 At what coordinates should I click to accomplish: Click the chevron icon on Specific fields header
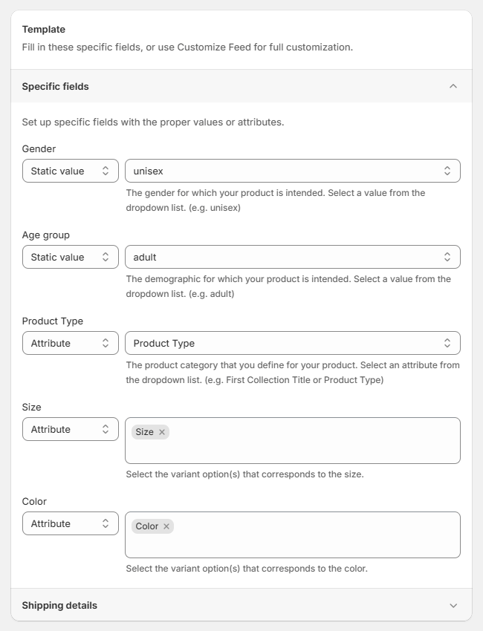(x=453, y=86)
